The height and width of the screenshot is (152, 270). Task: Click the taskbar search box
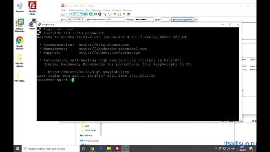click(x=51, y=149)
